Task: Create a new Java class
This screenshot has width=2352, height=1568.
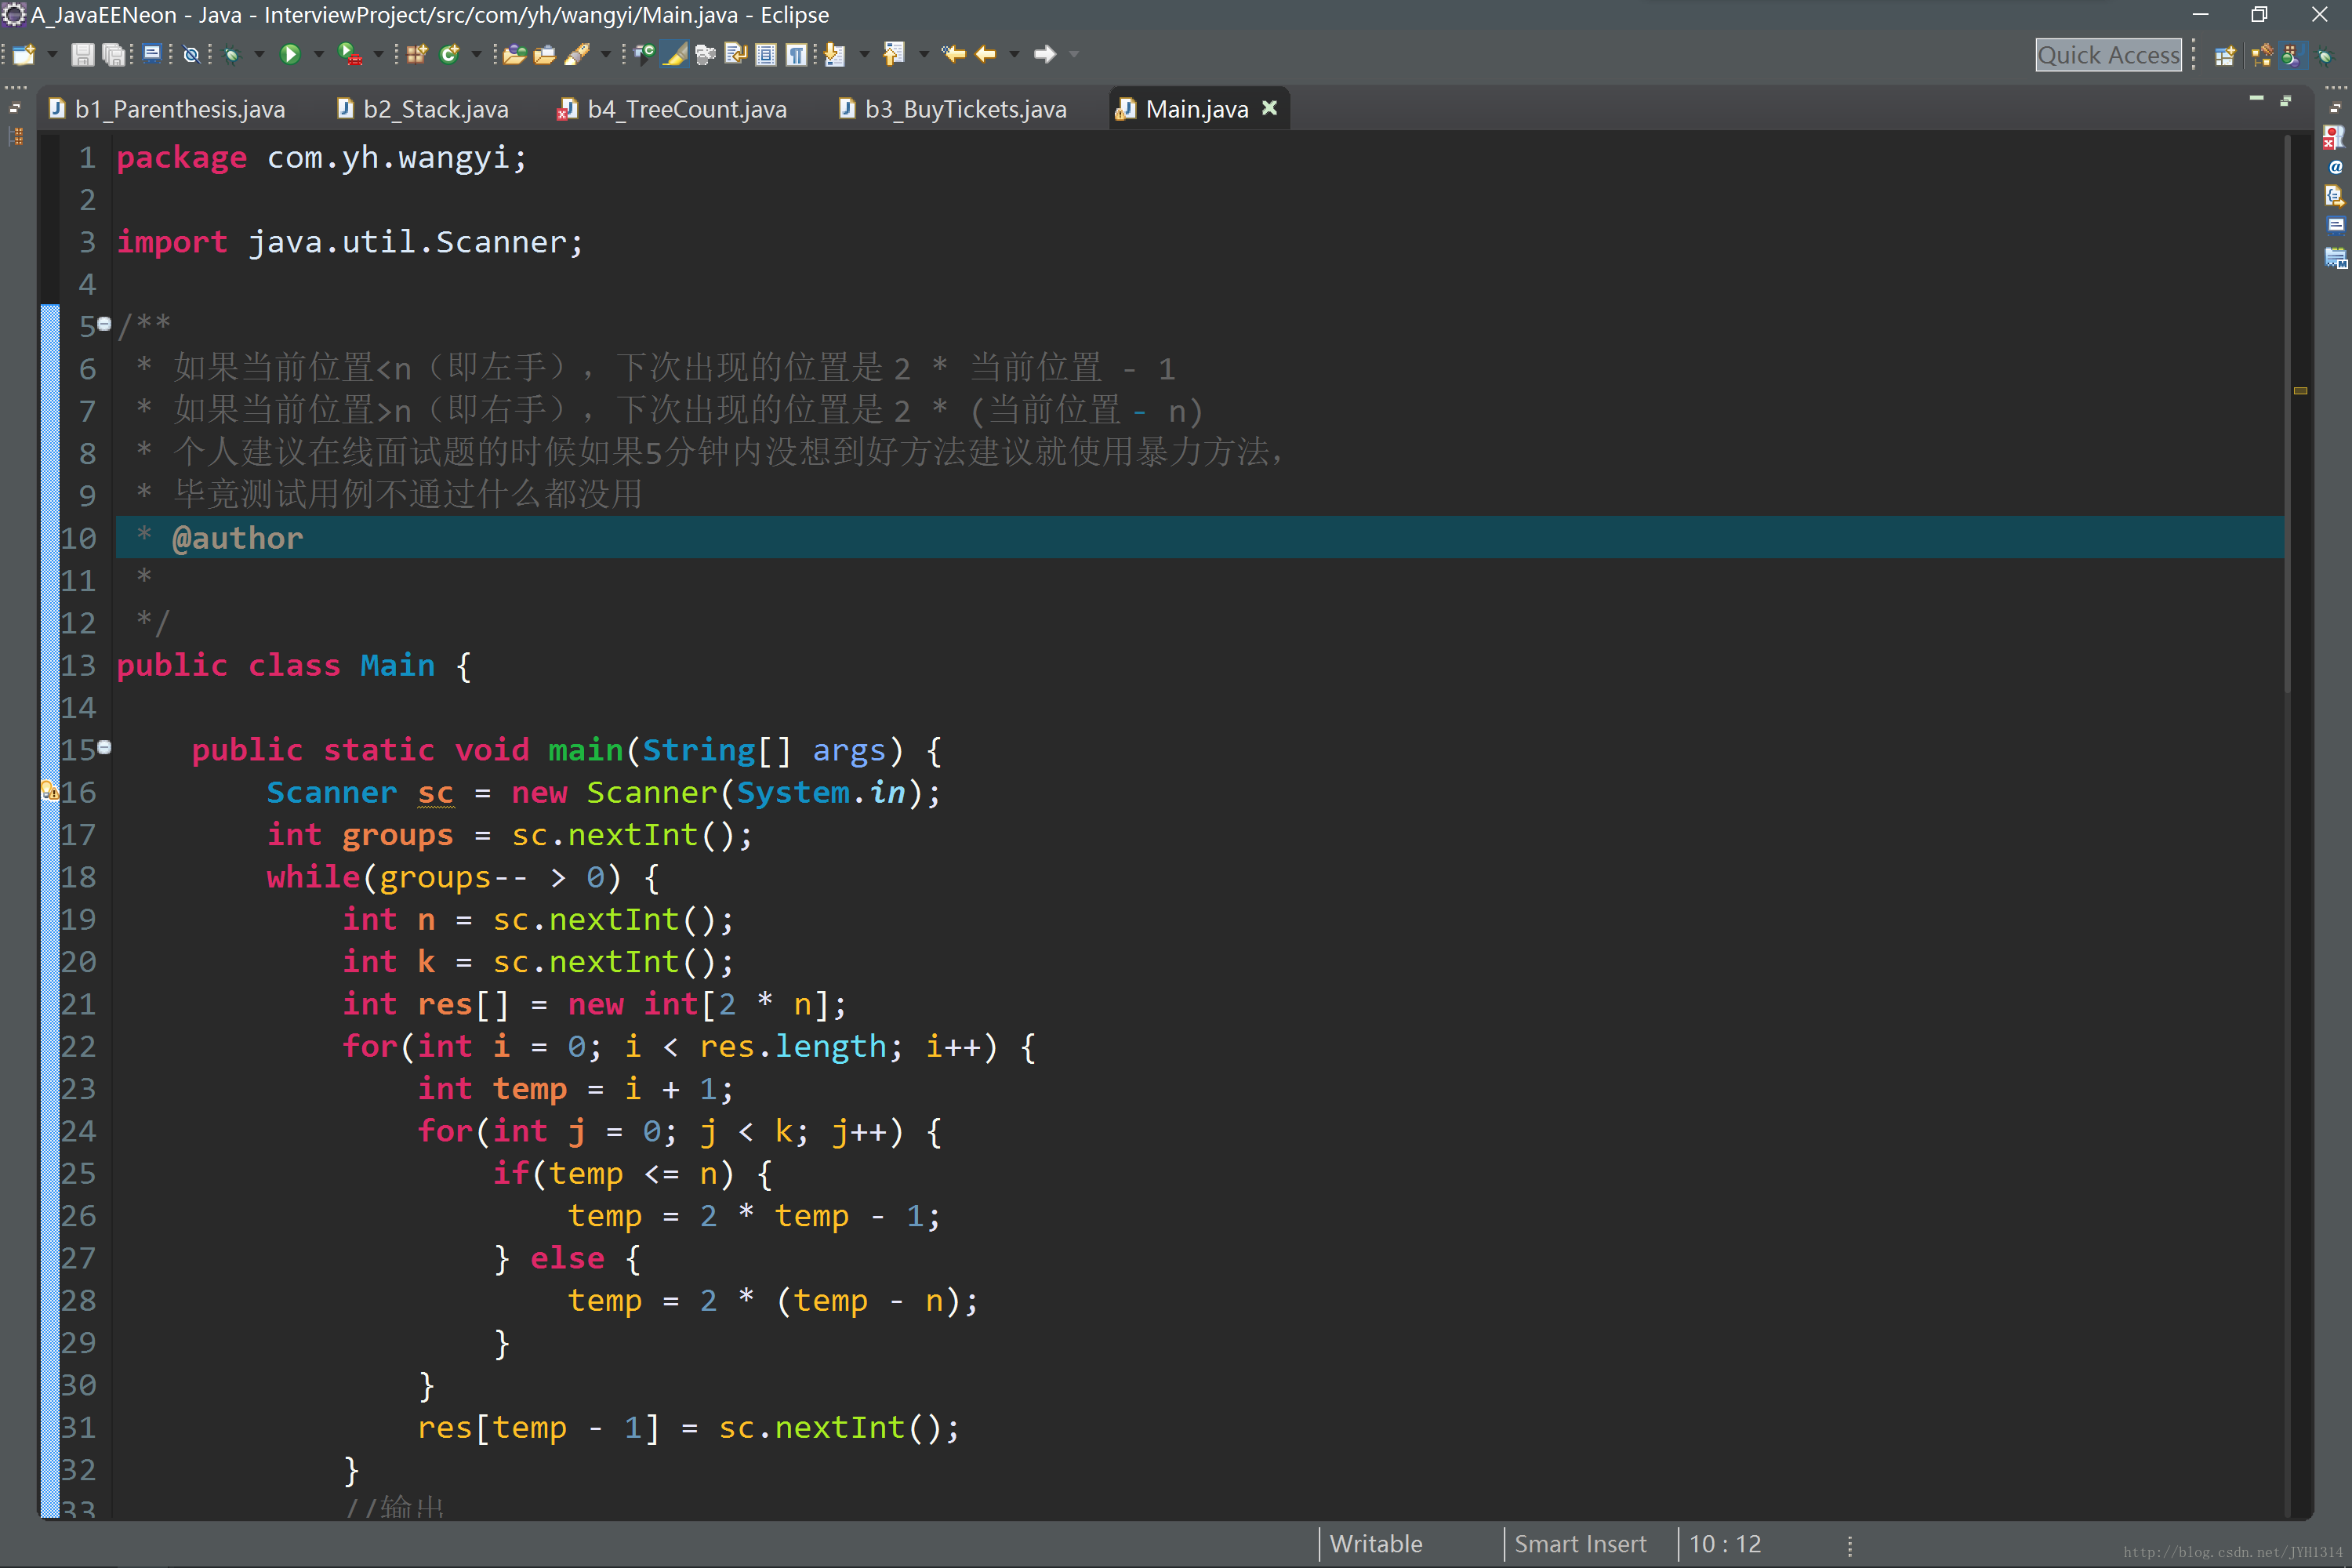Action: coord(449,54)
